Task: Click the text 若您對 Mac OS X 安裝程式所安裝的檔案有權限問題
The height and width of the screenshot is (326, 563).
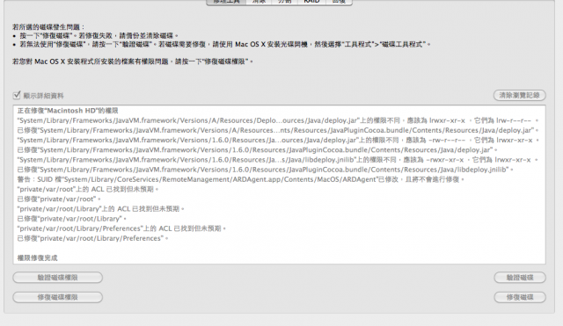Action: pos(133,62)
